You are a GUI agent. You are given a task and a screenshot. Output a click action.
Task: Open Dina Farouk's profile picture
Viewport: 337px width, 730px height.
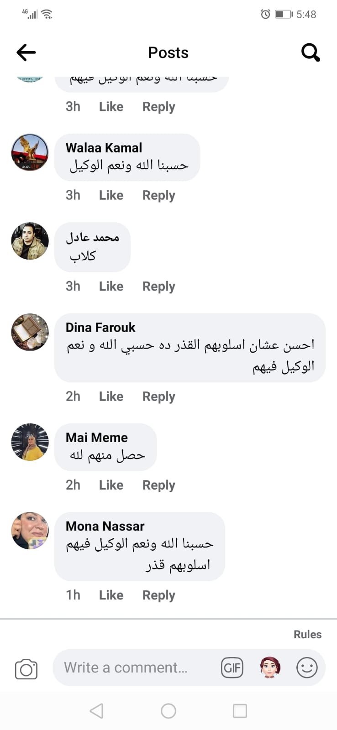tap(30, 332)
